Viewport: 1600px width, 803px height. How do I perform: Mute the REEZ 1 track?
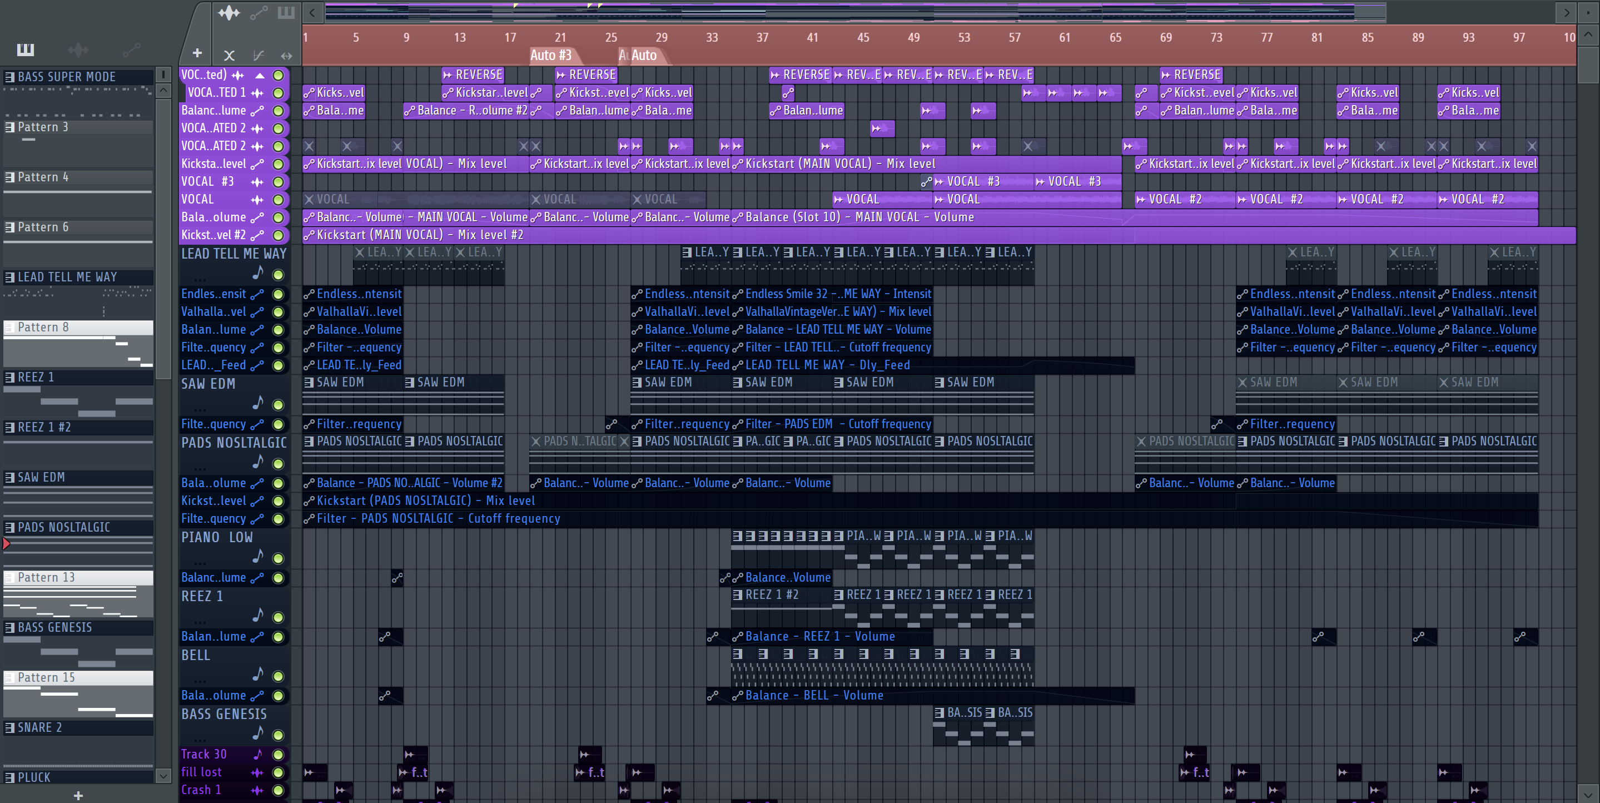point(279,617)
